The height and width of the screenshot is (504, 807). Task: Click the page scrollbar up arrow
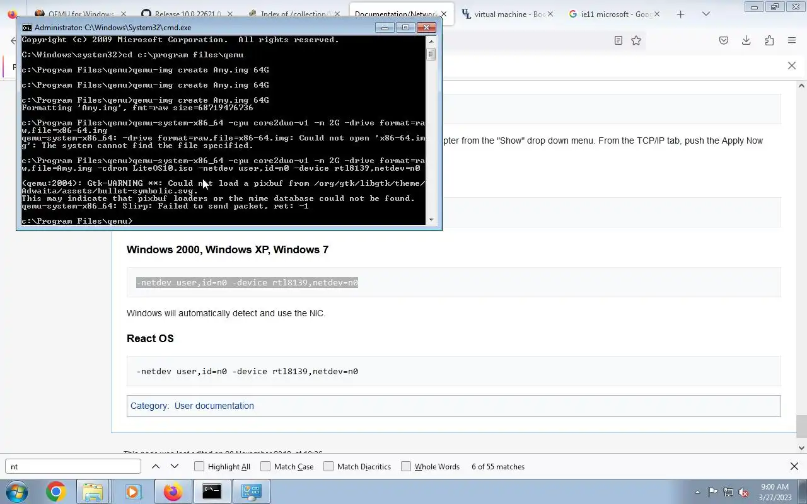pos(801,85)
